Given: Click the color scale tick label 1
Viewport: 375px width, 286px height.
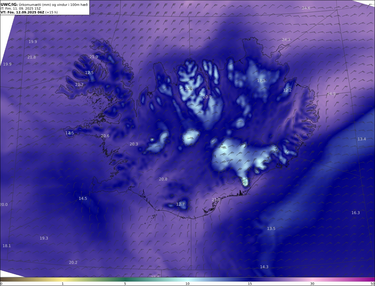Looking at the screenshot, I should pyautogui.click(x=63, y=284).
